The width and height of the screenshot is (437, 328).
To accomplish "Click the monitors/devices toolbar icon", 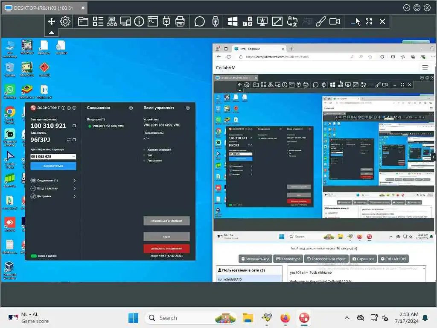I will pos(125,21).
